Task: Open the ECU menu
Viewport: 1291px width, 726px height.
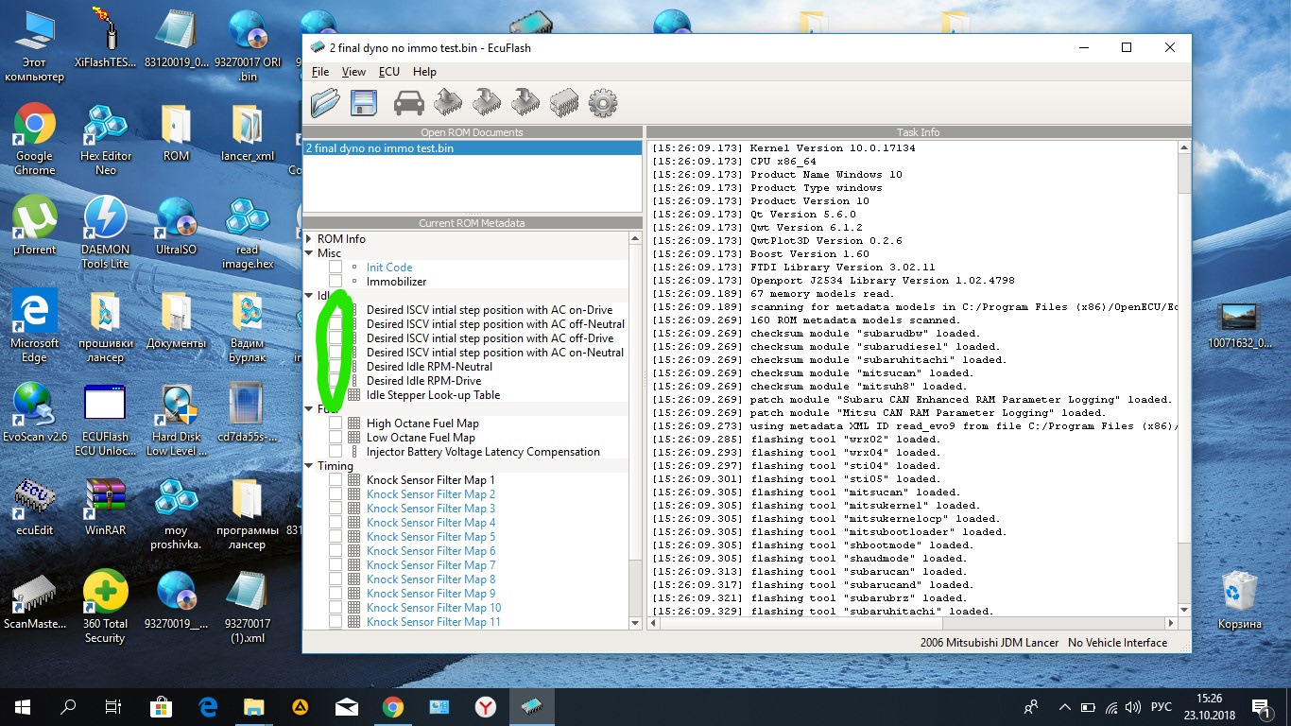Action: pyautogui.click(x=389, y=72)
